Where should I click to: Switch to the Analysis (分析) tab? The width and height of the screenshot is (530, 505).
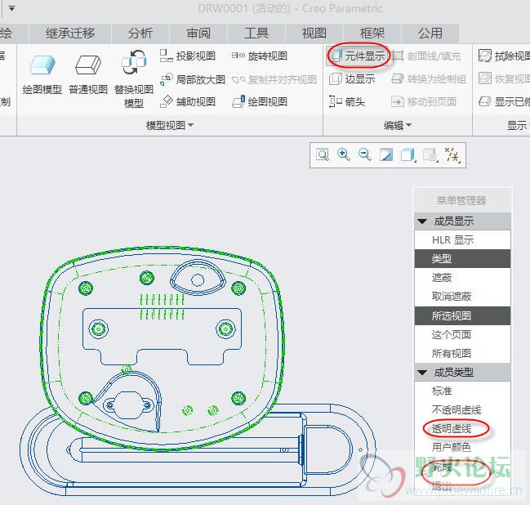140,34
